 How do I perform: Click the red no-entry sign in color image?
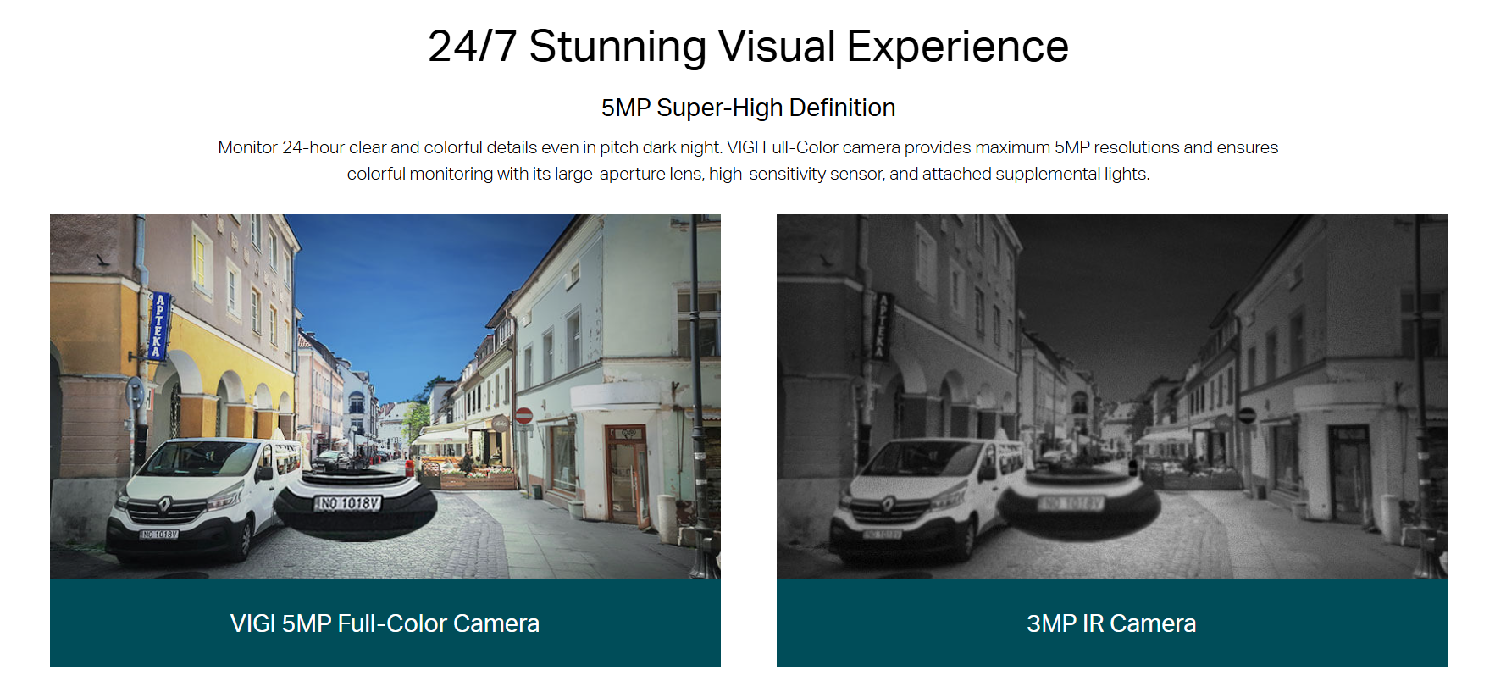[523, 416]
